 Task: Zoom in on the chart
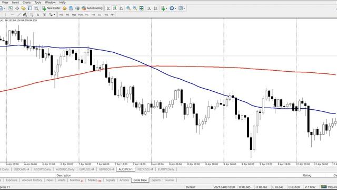(x=128, y=8)
